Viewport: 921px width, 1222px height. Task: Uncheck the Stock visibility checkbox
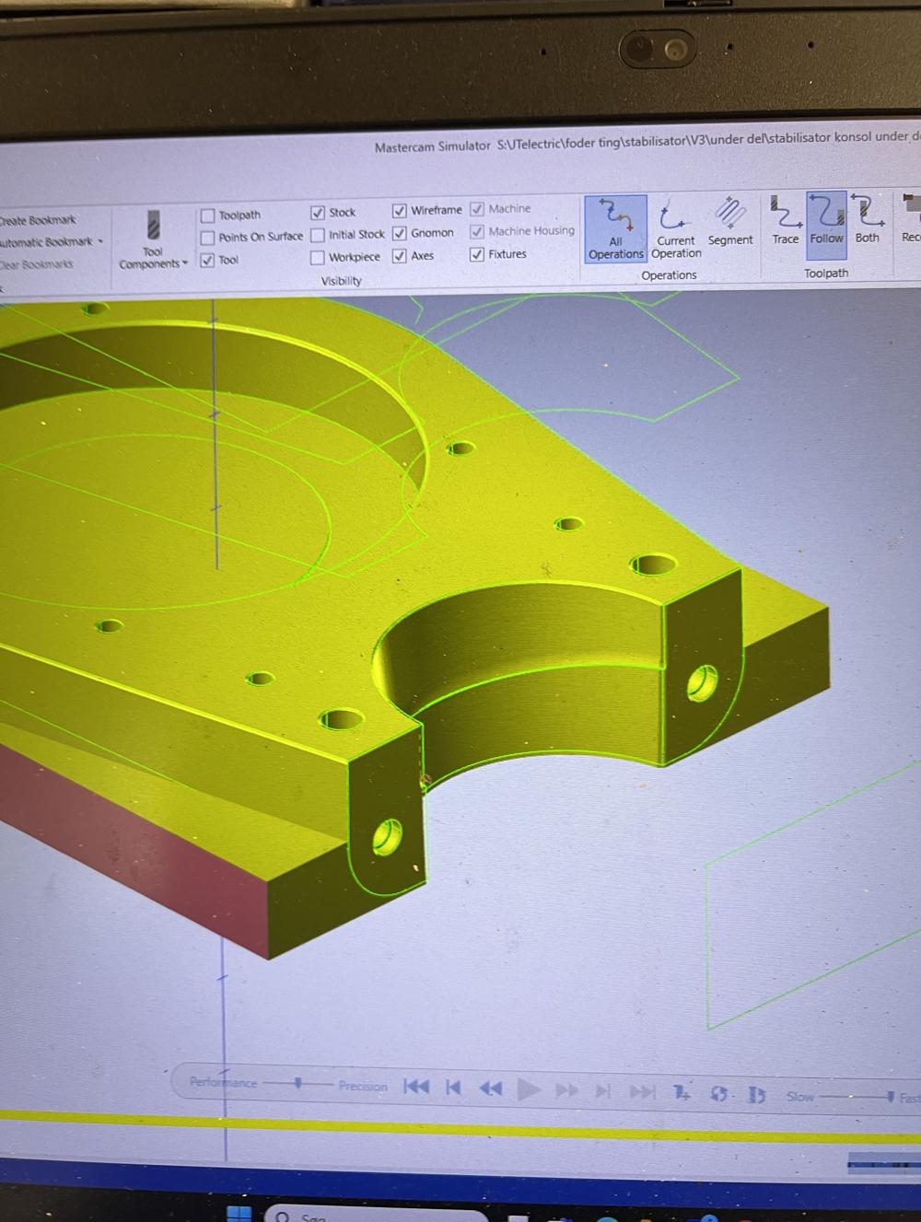[x=318, y=212]
